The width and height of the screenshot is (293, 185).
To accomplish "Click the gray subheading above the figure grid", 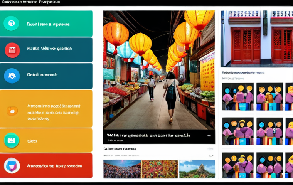I will [x=232, y=79].
